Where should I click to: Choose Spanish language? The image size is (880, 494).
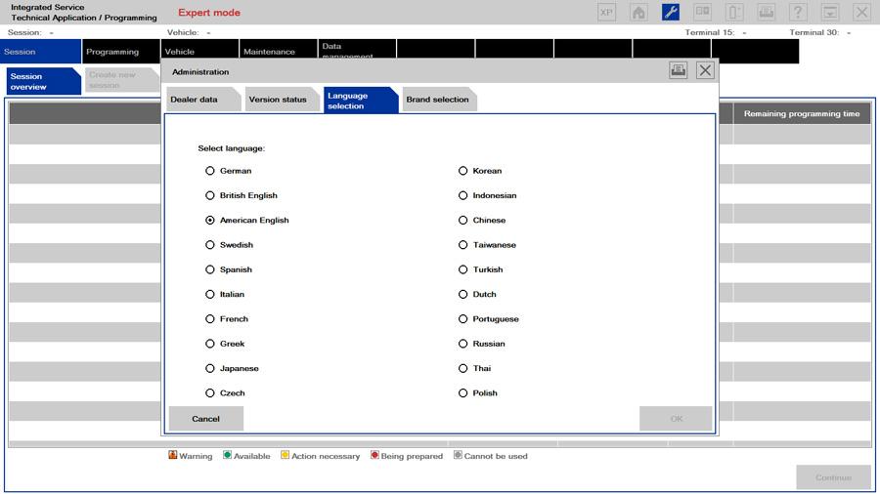click(x=210, y=269)
